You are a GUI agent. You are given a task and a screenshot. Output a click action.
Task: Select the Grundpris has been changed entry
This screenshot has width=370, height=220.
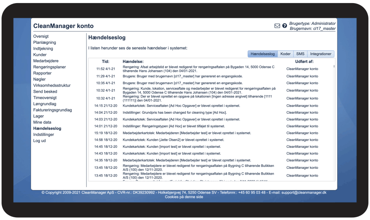(175, 113)
